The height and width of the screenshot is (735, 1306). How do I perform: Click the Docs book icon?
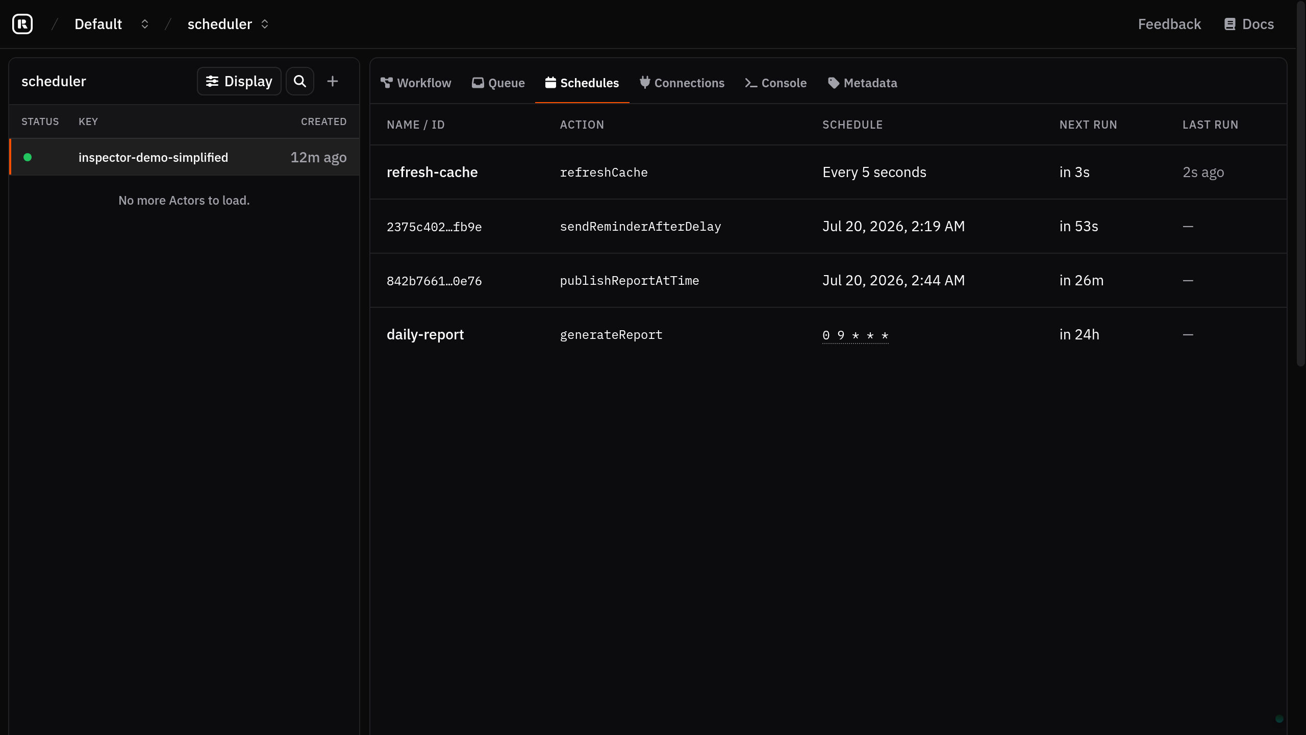click(x=1230, y=24)
